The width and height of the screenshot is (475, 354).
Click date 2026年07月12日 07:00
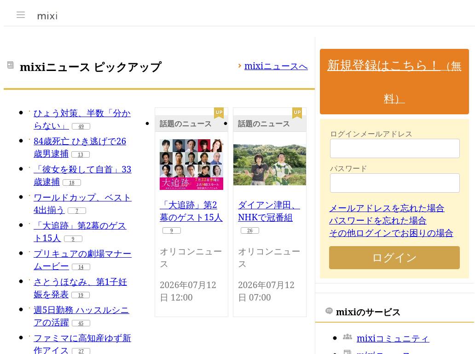point(266,291)
